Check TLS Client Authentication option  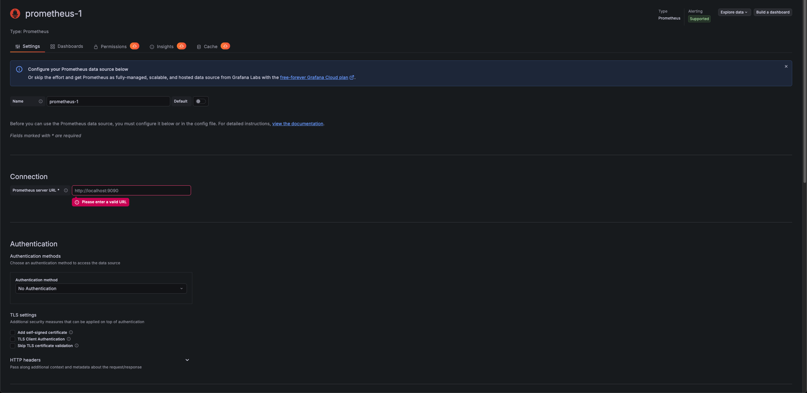(x=13, y=339)
